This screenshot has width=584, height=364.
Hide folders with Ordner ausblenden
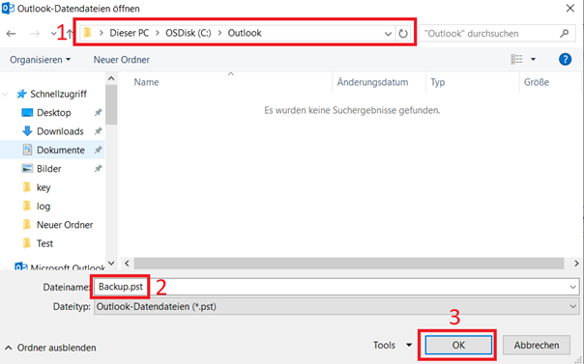pos(50,348)
